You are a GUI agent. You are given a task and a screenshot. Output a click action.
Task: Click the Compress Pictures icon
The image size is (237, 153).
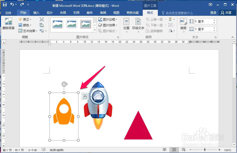[41, 19]
